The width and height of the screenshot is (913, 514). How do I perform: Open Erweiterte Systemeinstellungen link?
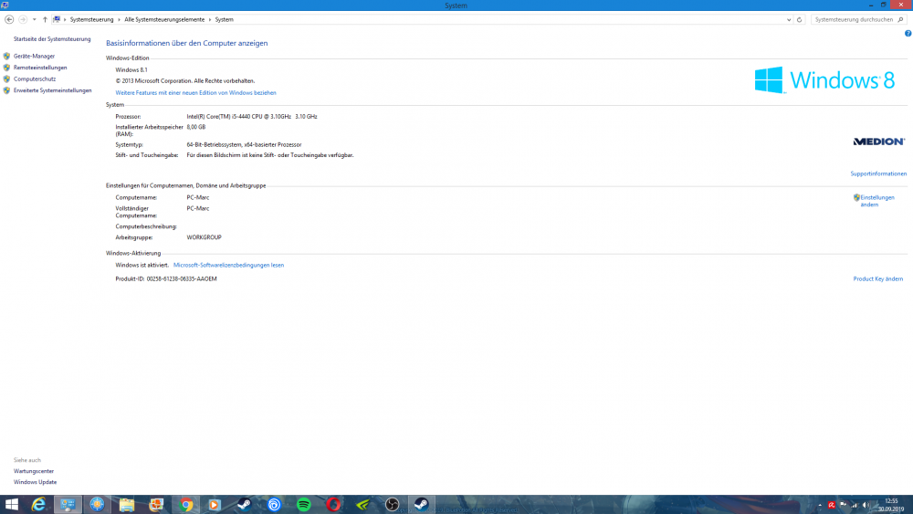(52, 90)
